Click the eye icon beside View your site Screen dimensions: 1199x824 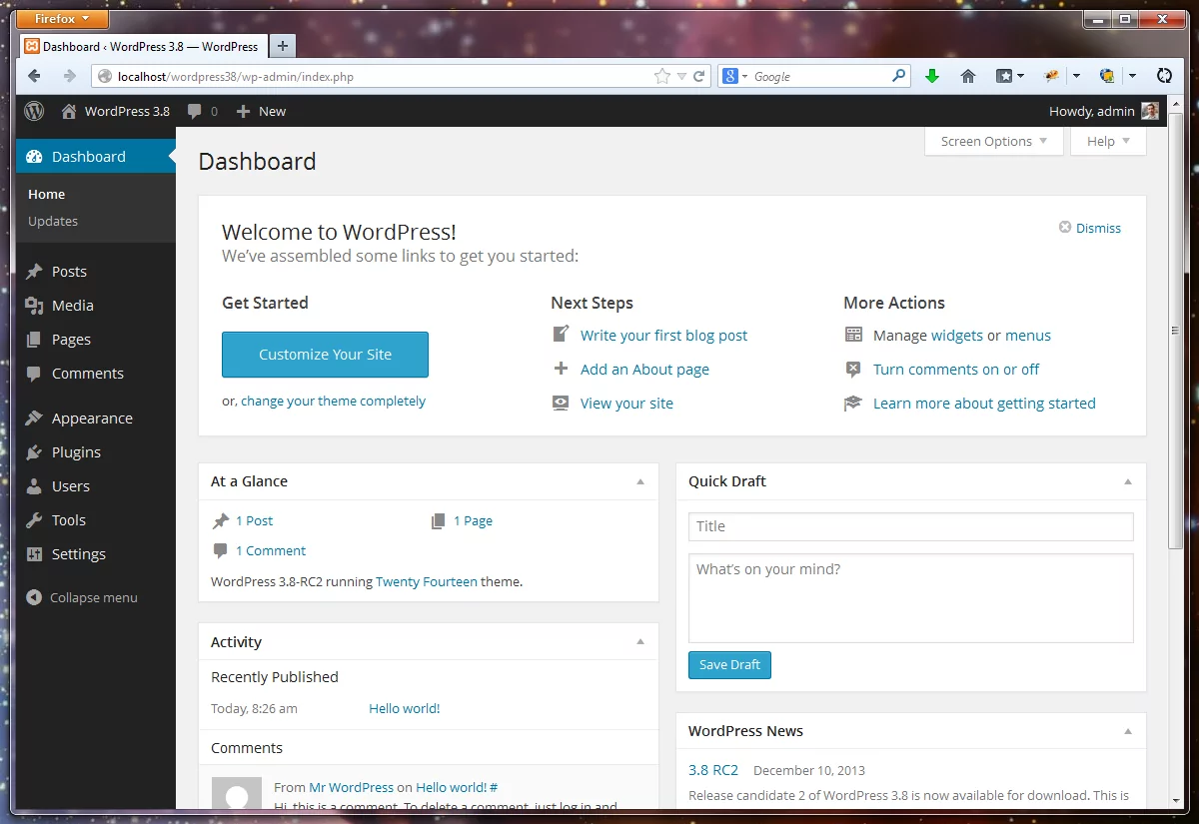tap(561, 403)
